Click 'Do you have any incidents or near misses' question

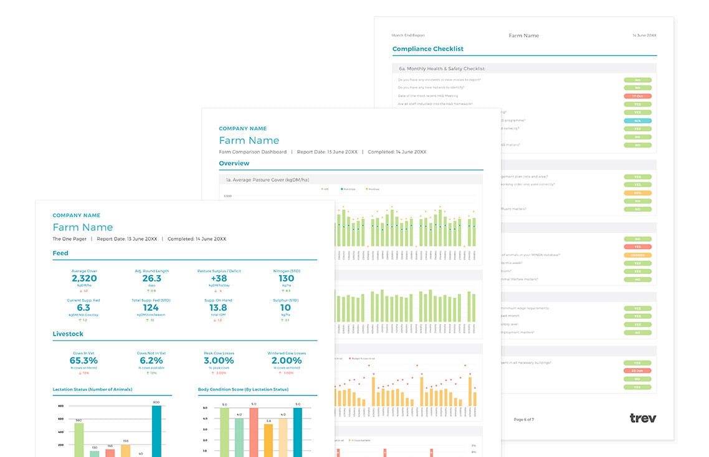click(x=439, y=80)
